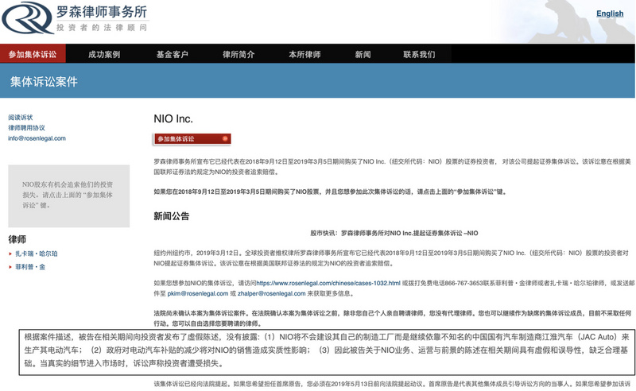
Task: Click the 新闻公告 section heading
Action: 172,216
